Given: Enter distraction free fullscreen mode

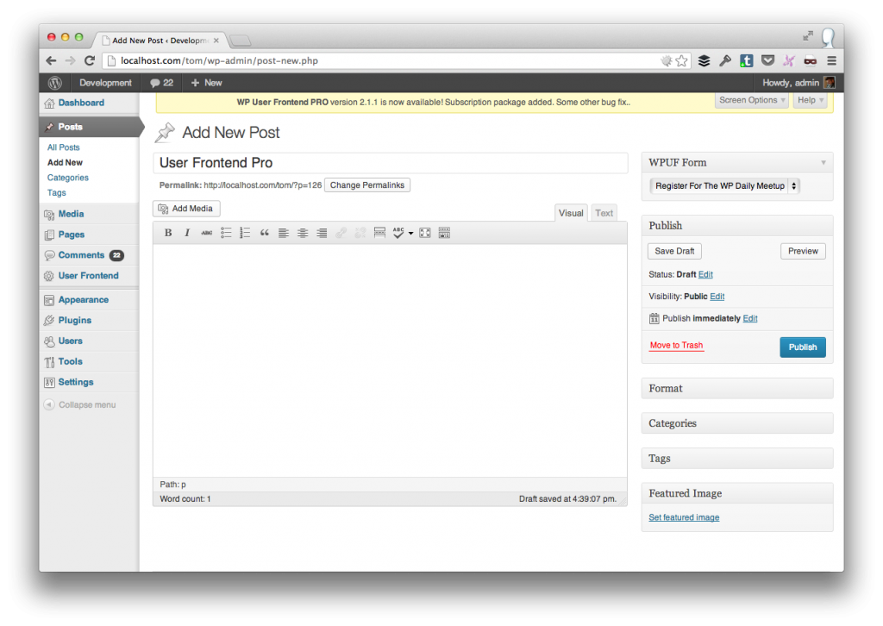Looking at the screenshot, I should click(425, 233).
